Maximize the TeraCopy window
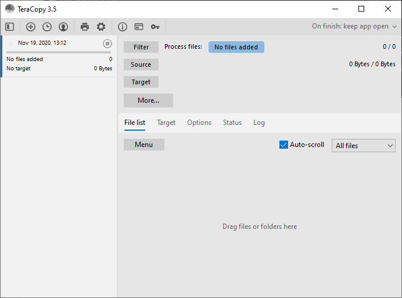This screenshot has width=402, height=298. [361, 9]
